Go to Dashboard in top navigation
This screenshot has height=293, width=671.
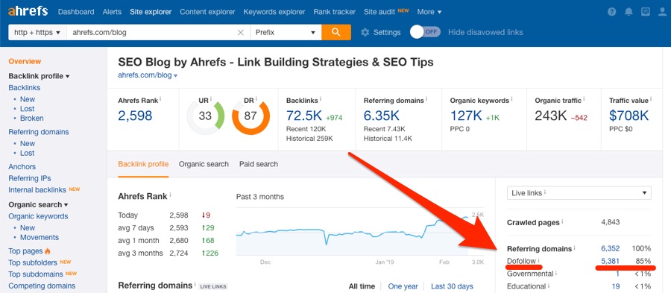click(x=76, y=12)
